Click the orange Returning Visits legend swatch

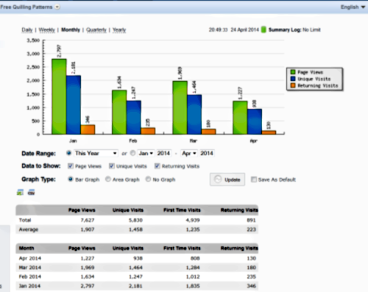point(293,85)
